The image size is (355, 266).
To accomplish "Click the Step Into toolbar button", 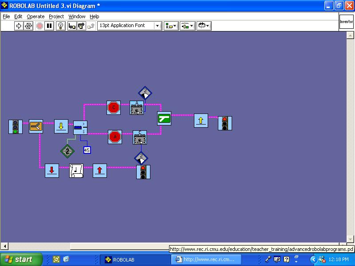I will pyautogui.click(x=72, y=26).
